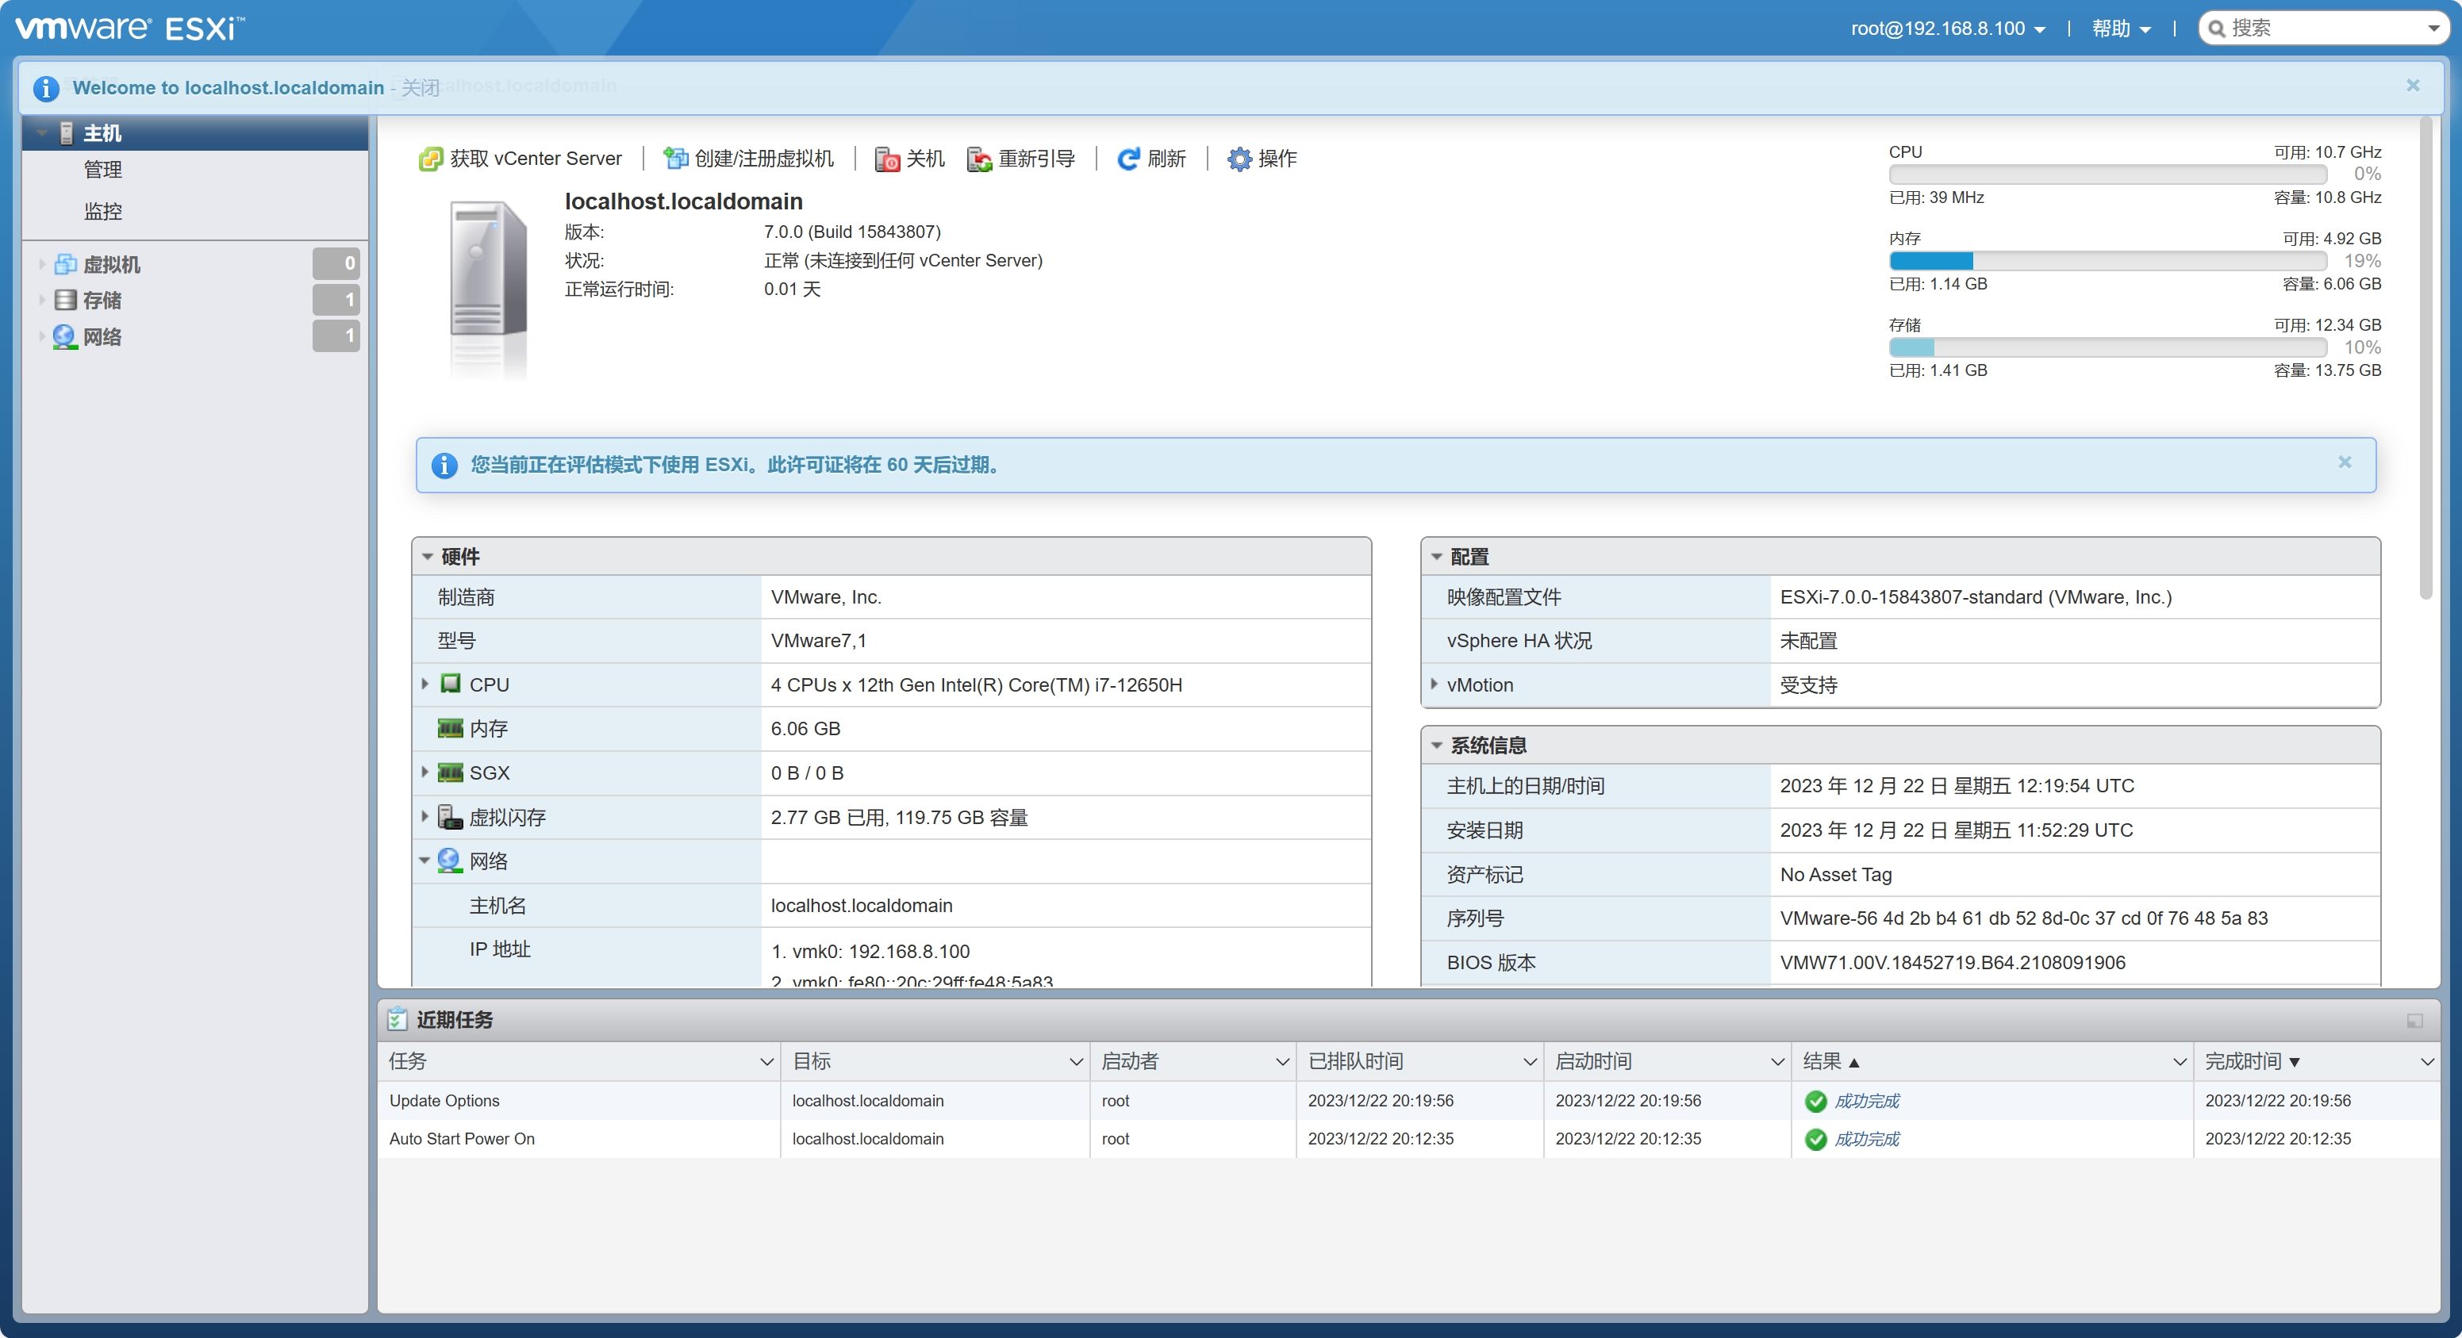
Task: Select Monitor under Host
Action: pyautogui.click(x=103, y=211)
